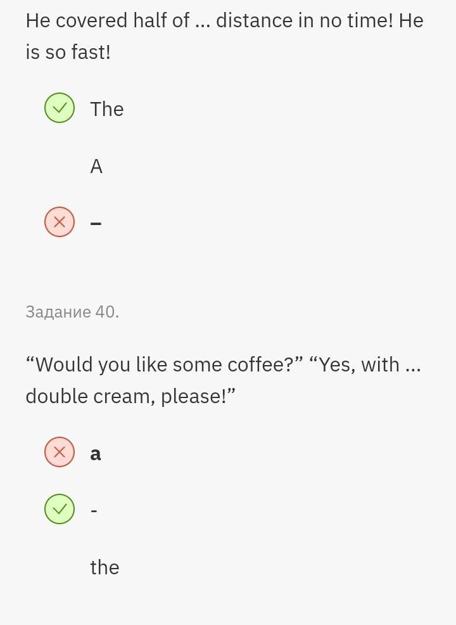Choose the bold dash answer in the first question
Viewport: 456px width, 625px height.
(96, 223)
